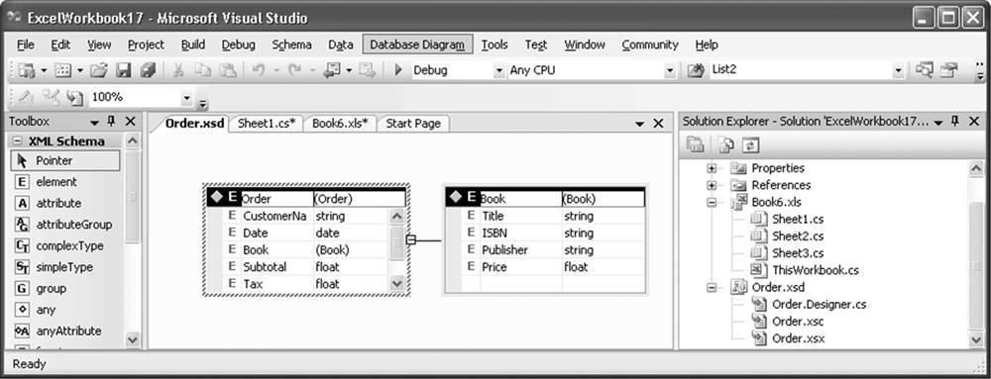Collapse the Order.xsd tree node

(x=713, y=288)
